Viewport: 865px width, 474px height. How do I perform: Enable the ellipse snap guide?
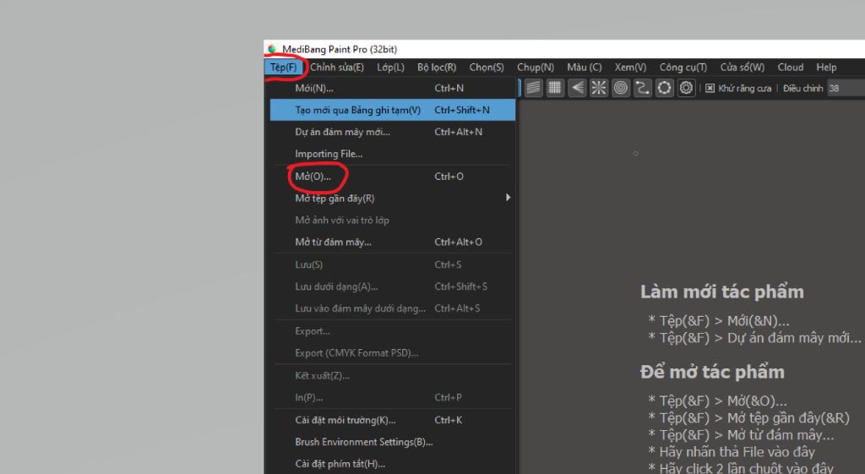click(x=664, y=88)
